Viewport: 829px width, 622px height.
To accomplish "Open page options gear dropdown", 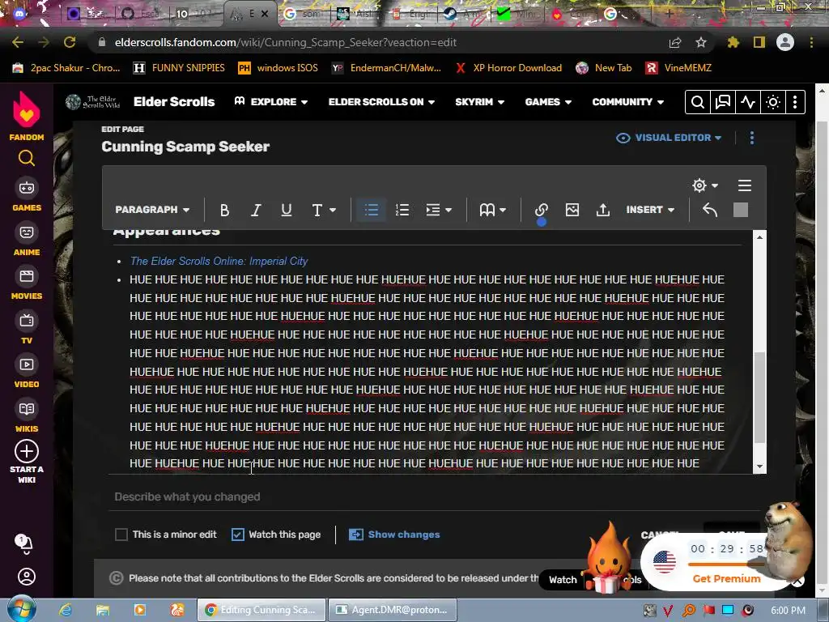I will 705,185.
